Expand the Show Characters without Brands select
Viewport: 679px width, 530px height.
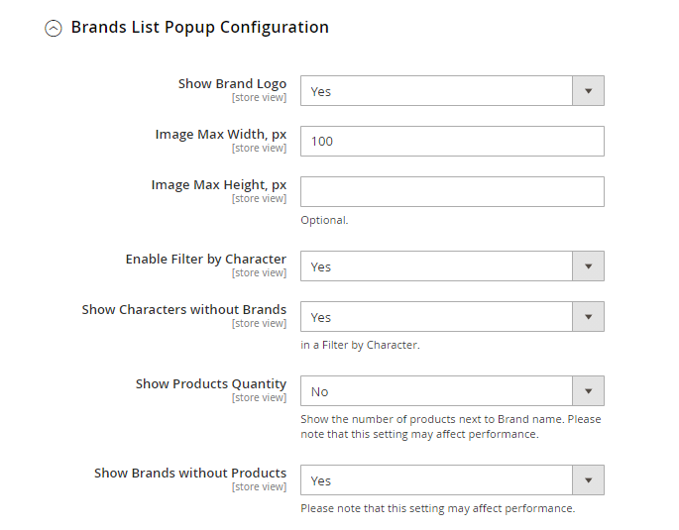(x=436, y=317)
